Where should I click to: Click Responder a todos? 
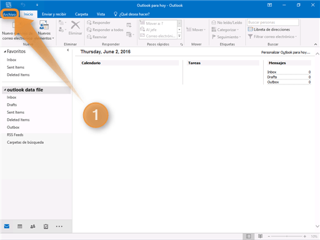pos(105,30)
